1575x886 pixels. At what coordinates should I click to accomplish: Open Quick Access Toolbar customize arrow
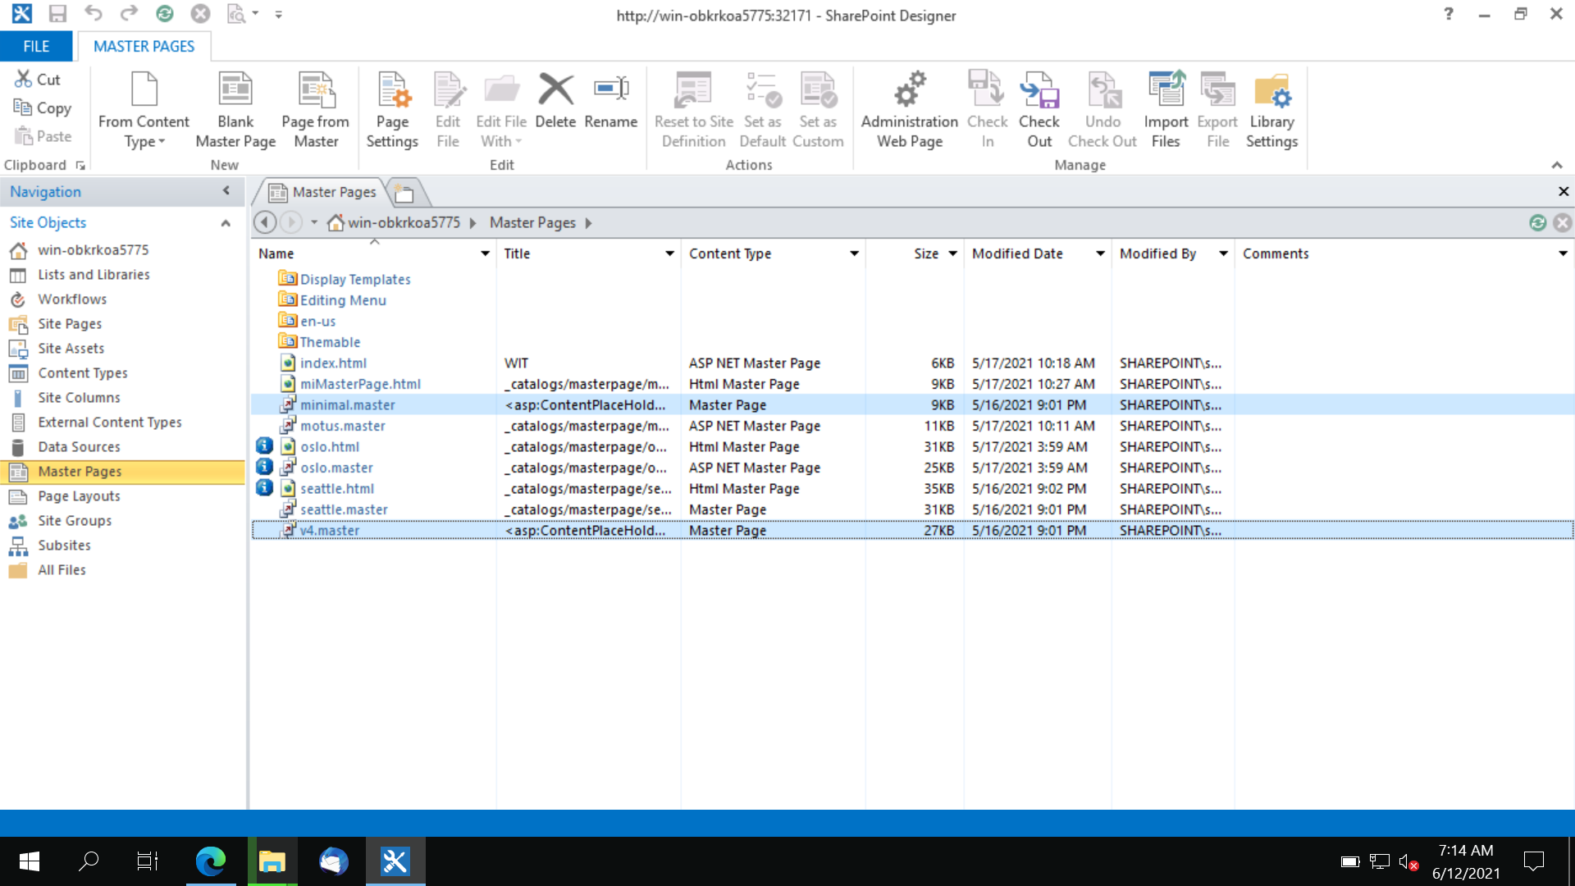(x=279, y=15)
